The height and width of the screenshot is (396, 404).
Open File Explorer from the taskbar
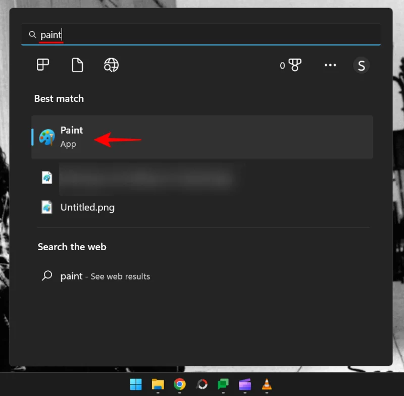(x=158, y=384)
